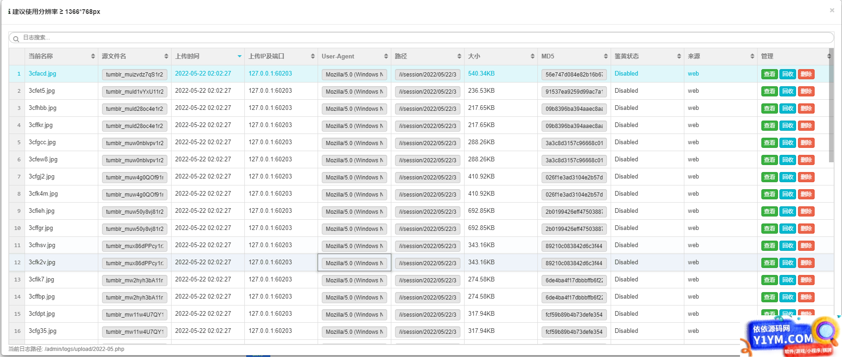Image resolution: width=842 pixels, height=357 pixels.
Task: Recycle the 3cfk2v.jpg entry
Action: pos(788,263)
